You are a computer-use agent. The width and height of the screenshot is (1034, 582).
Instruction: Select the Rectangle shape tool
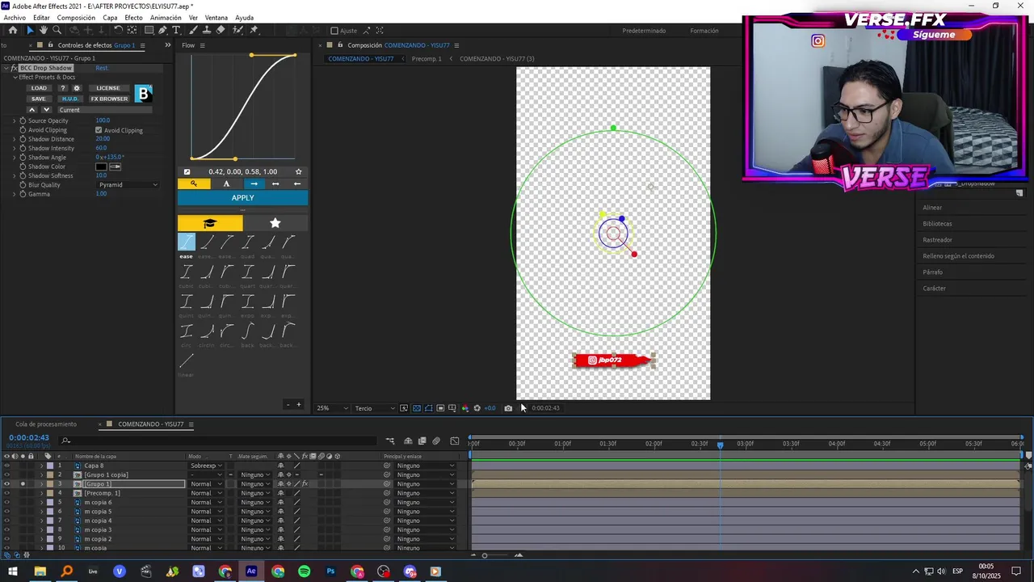pyautogui.click(x=149, y=30)
